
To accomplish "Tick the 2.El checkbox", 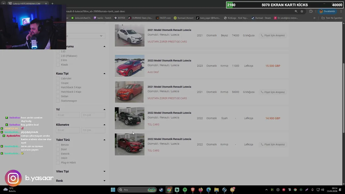I will click(58, 51).
